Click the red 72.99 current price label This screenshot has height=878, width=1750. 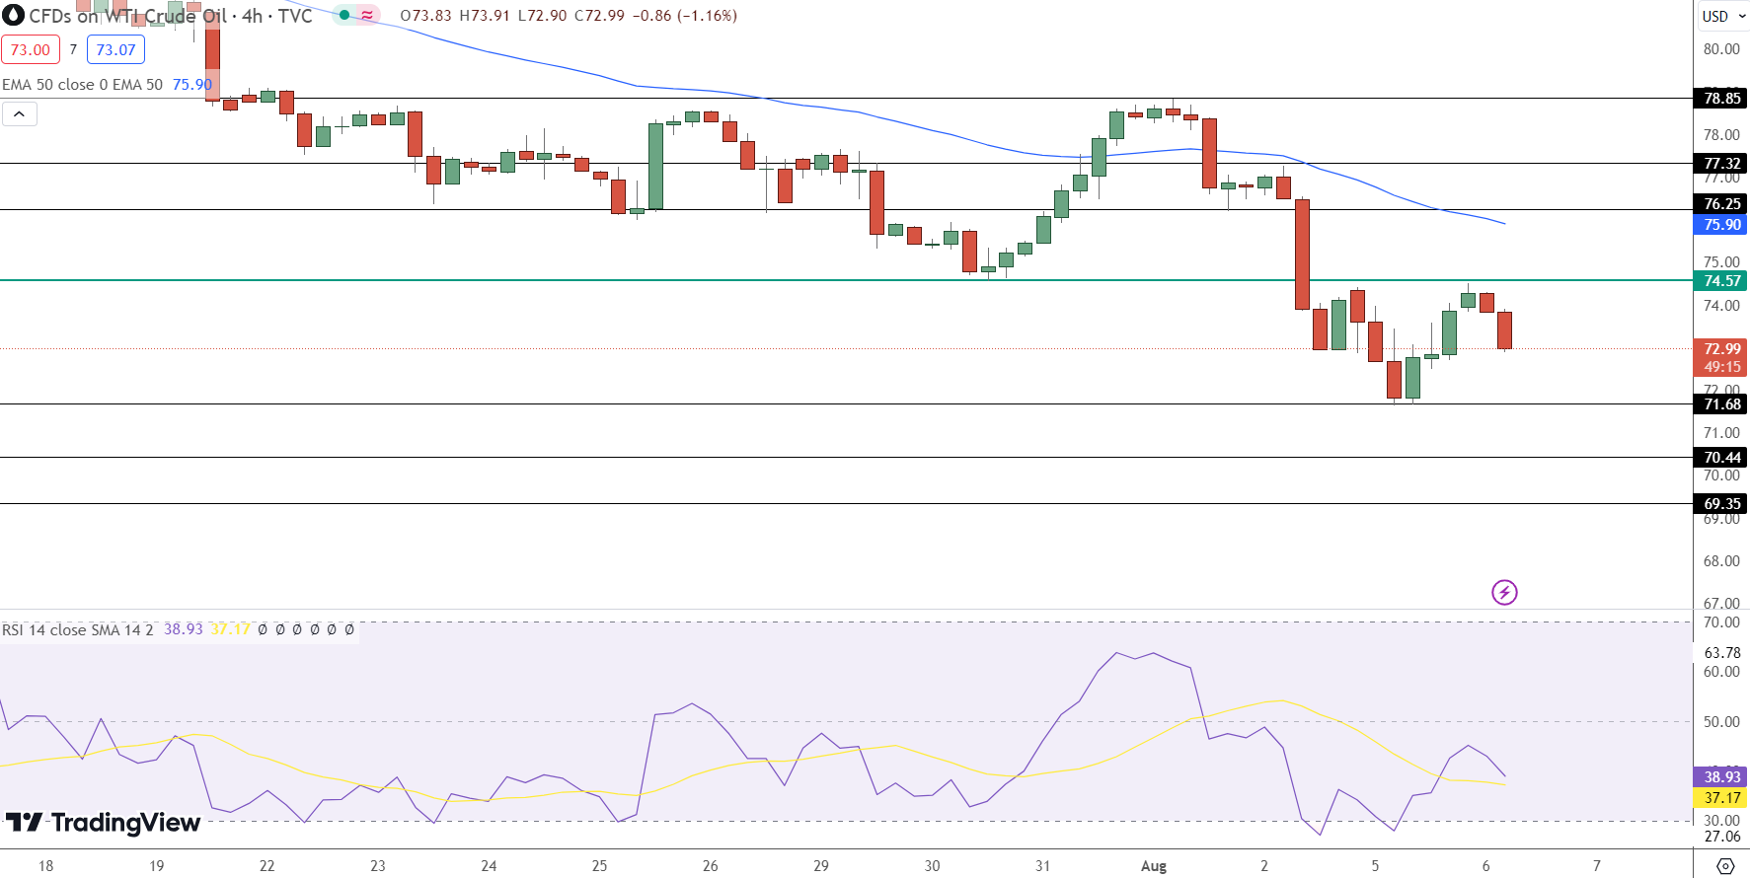pyautogui.click(x=1721, y=349)
